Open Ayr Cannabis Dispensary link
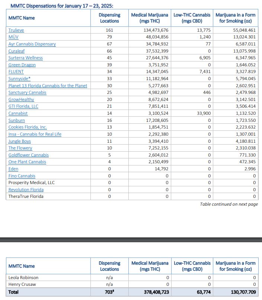Screen dimensions: 262x300 [32, 44]
